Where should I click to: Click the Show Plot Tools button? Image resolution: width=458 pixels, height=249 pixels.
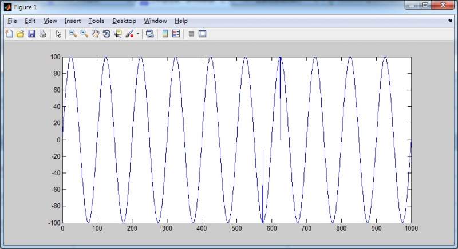(202, 34)
